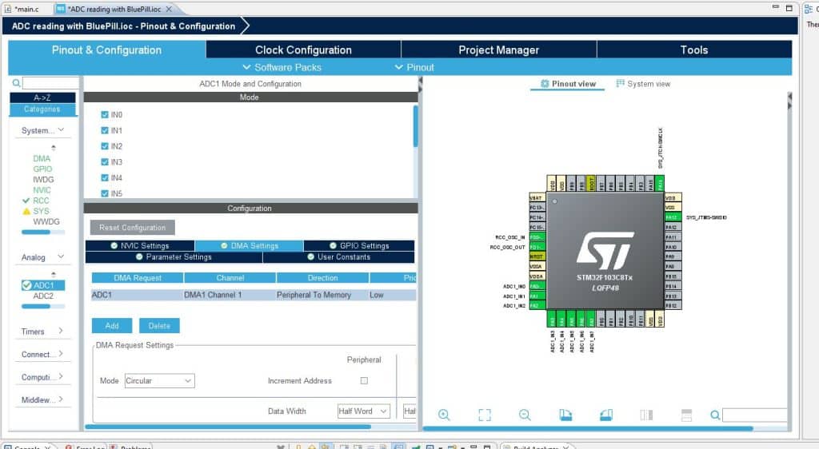Click the pinout view horizontal scrollbar
The height and width of the screenshot is (449, 819).
point(588,429)
